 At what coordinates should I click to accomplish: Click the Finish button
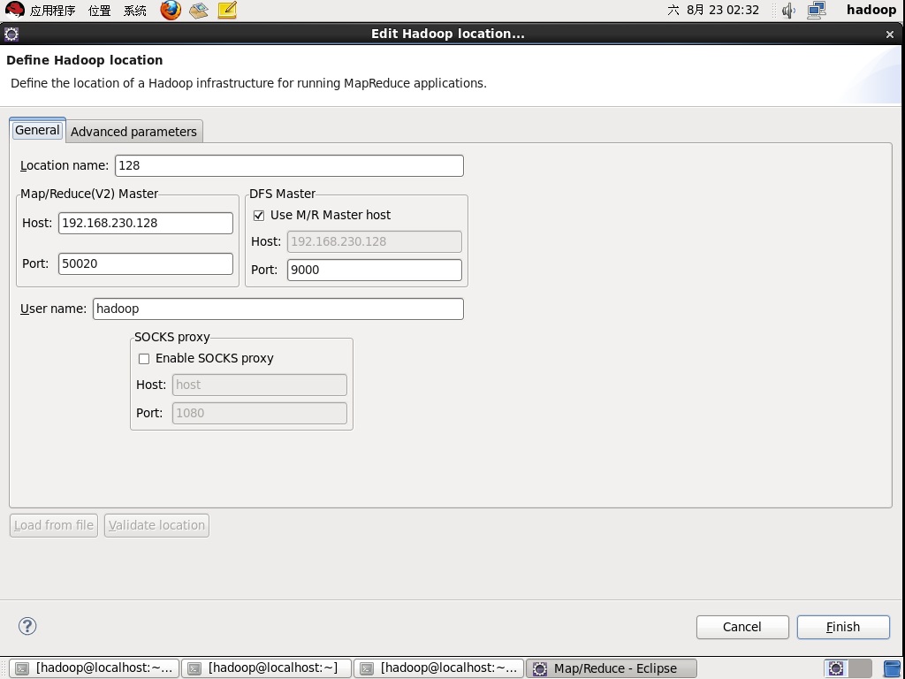click(x=842, y=627)
